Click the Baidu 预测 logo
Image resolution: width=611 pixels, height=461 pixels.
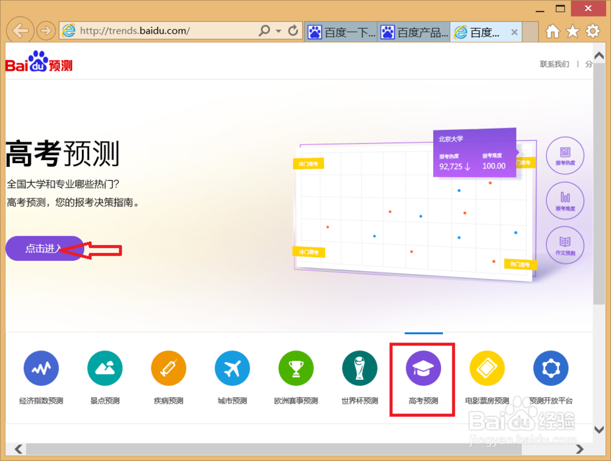[39, 62]
